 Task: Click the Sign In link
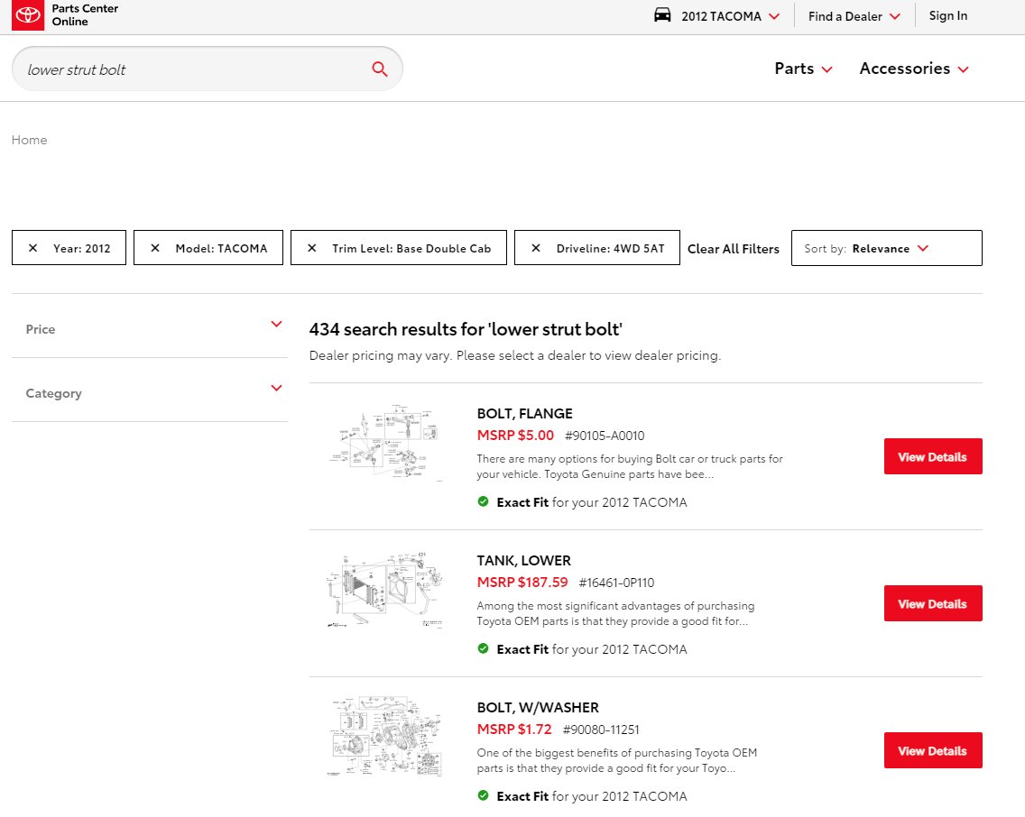[x=948, y=15]
